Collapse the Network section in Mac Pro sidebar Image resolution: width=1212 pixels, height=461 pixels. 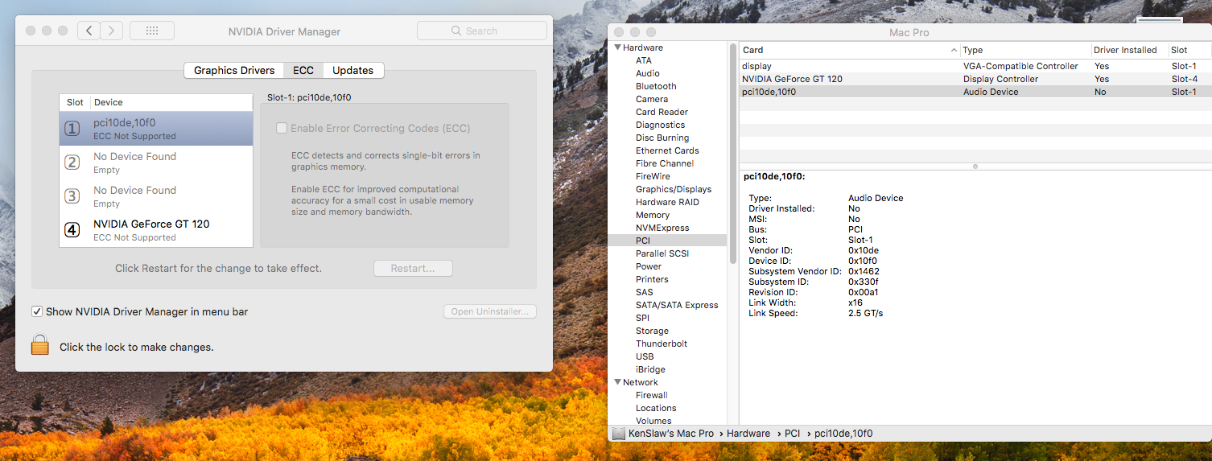(x=617, y=382)
